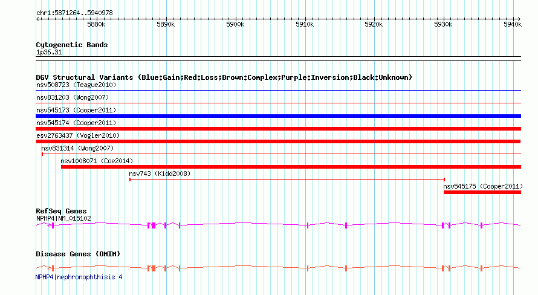Click the 5910k ruler tick label
Viewport: 538px width, 295px height.
point(305,24)
